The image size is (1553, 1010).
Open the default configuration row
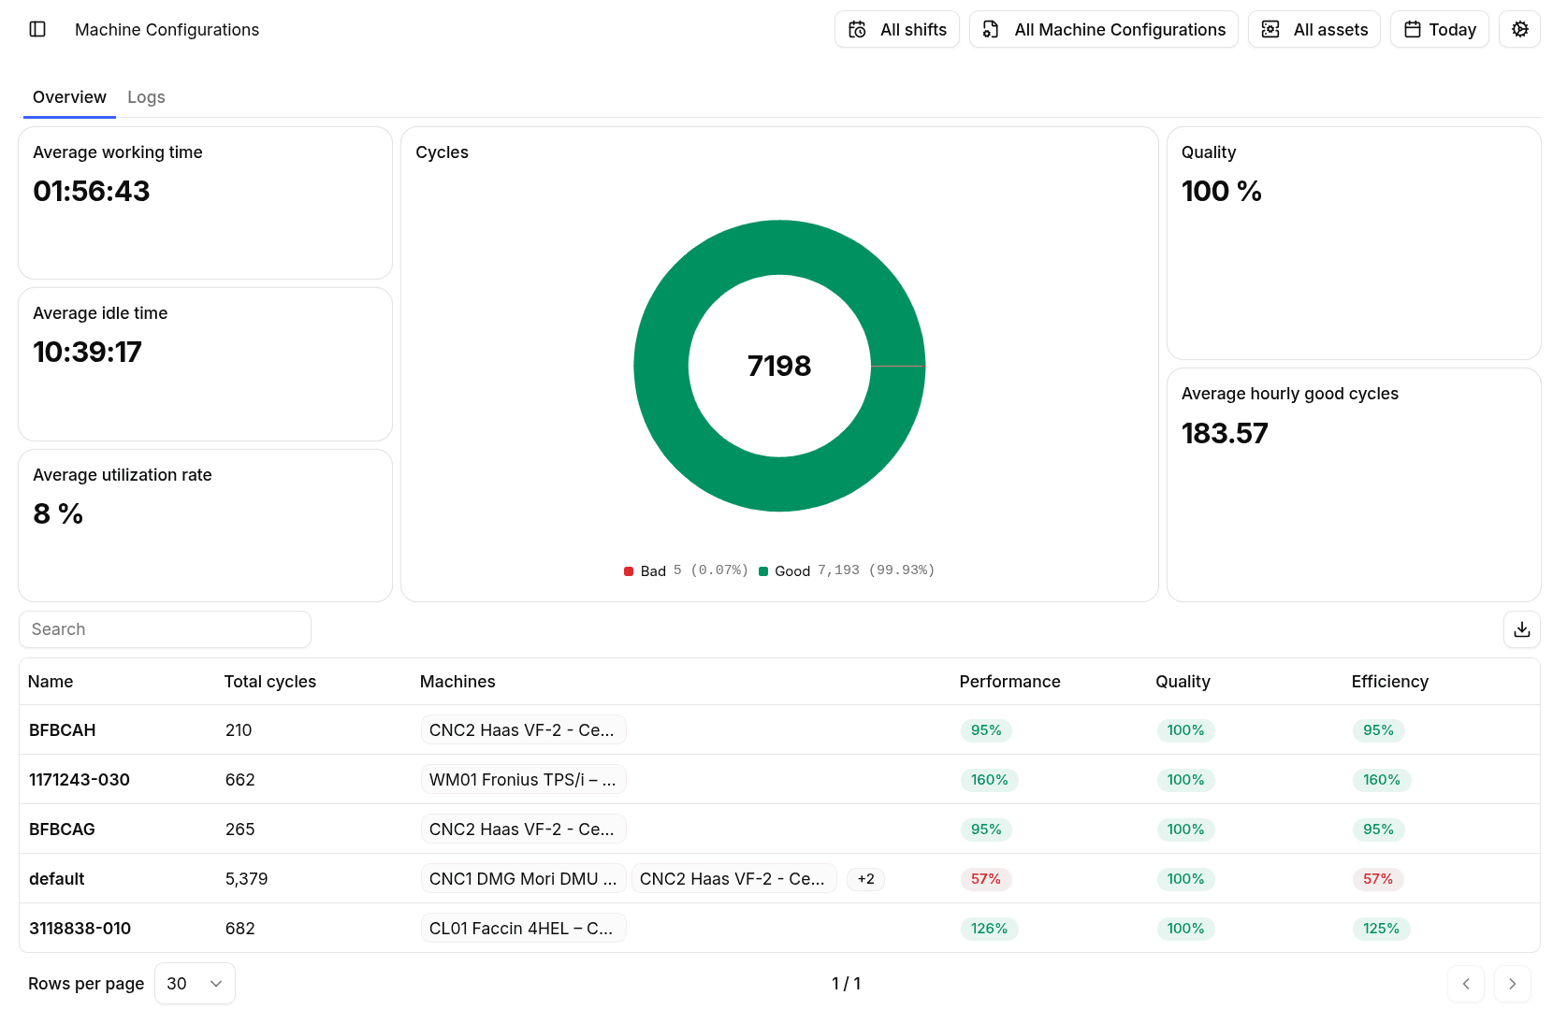[779, 879]
